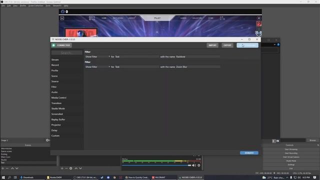Click filter name field containing Zoom Blur
The image size is (320, 180).
[x=198, y=67]
